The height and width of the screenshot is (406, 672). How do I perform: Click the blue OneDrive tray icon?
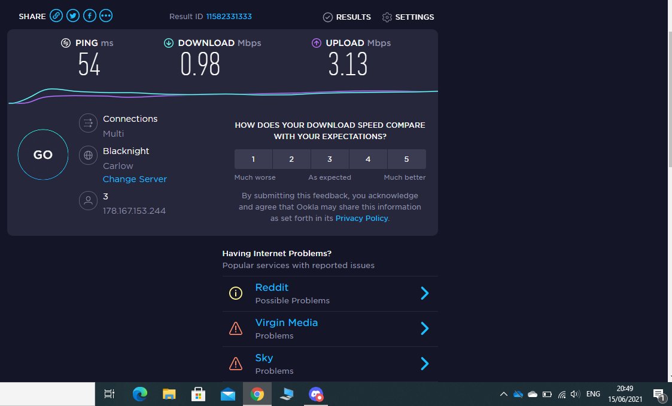click(518, 394)
